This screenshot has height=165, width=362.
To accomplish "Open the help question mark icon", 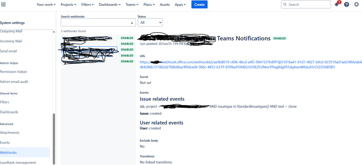I will [346, 4].
